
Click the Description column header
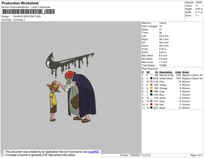[166, 72]
